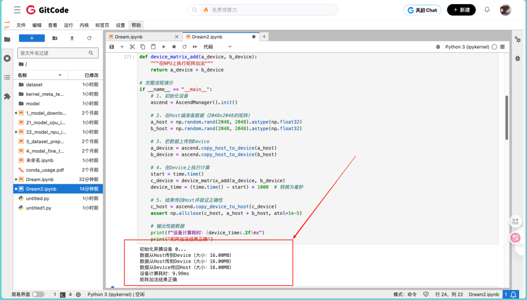Viewport: 527px width, 300px height.
Task: Refresh the file browser list
Action: [x=89, y=38]
